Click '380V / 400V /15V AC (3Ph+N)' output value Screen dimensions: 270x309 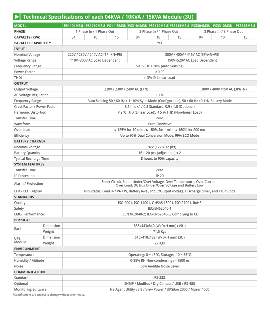pyautogui.click(x=224, y=89)
